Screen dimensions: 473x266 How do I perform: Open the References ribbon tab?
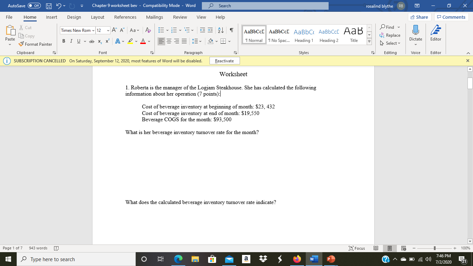tap(125, 17)
